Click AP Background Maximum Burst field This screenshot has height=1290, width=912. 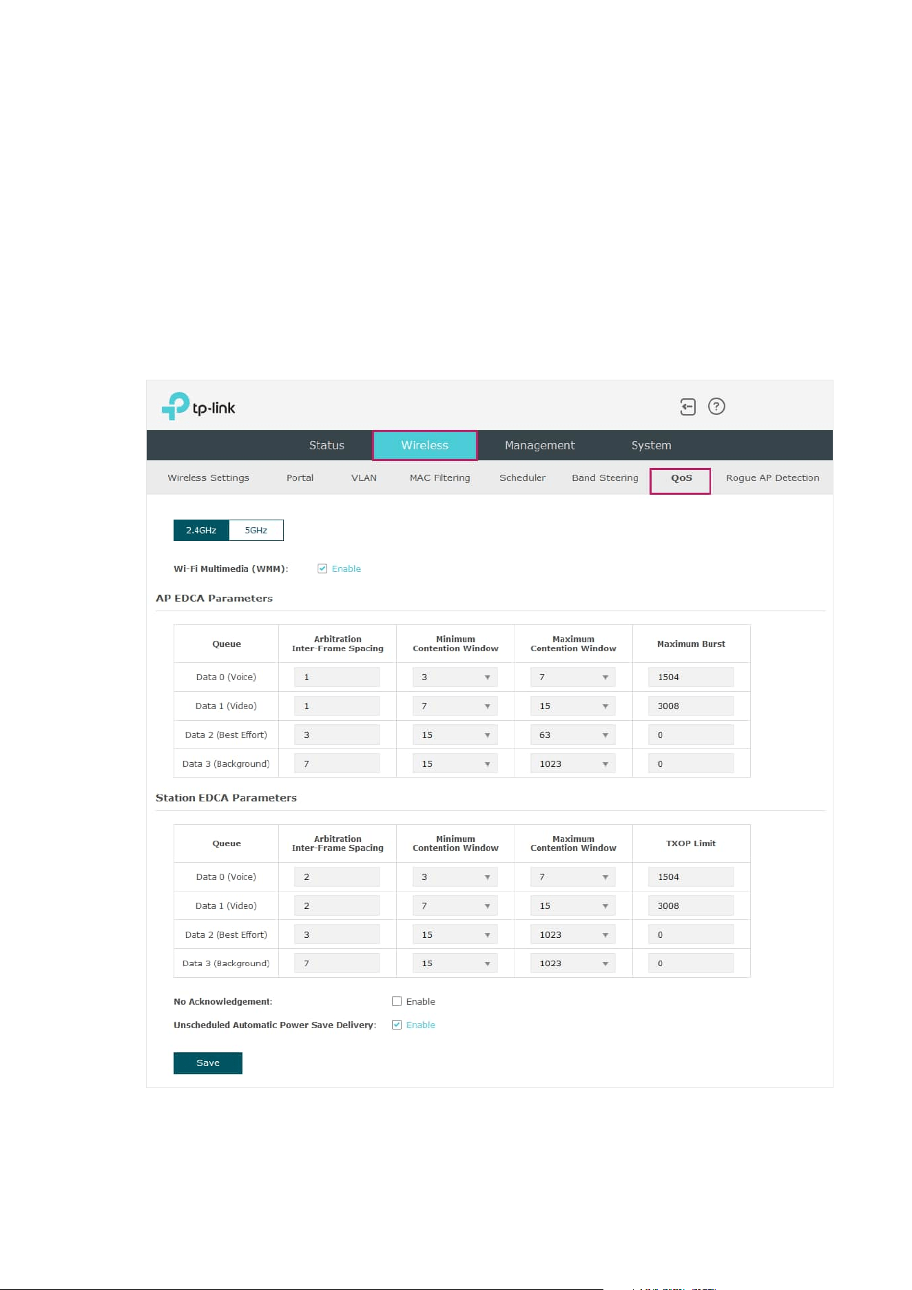pyautogui.click(x=691, y=764)
